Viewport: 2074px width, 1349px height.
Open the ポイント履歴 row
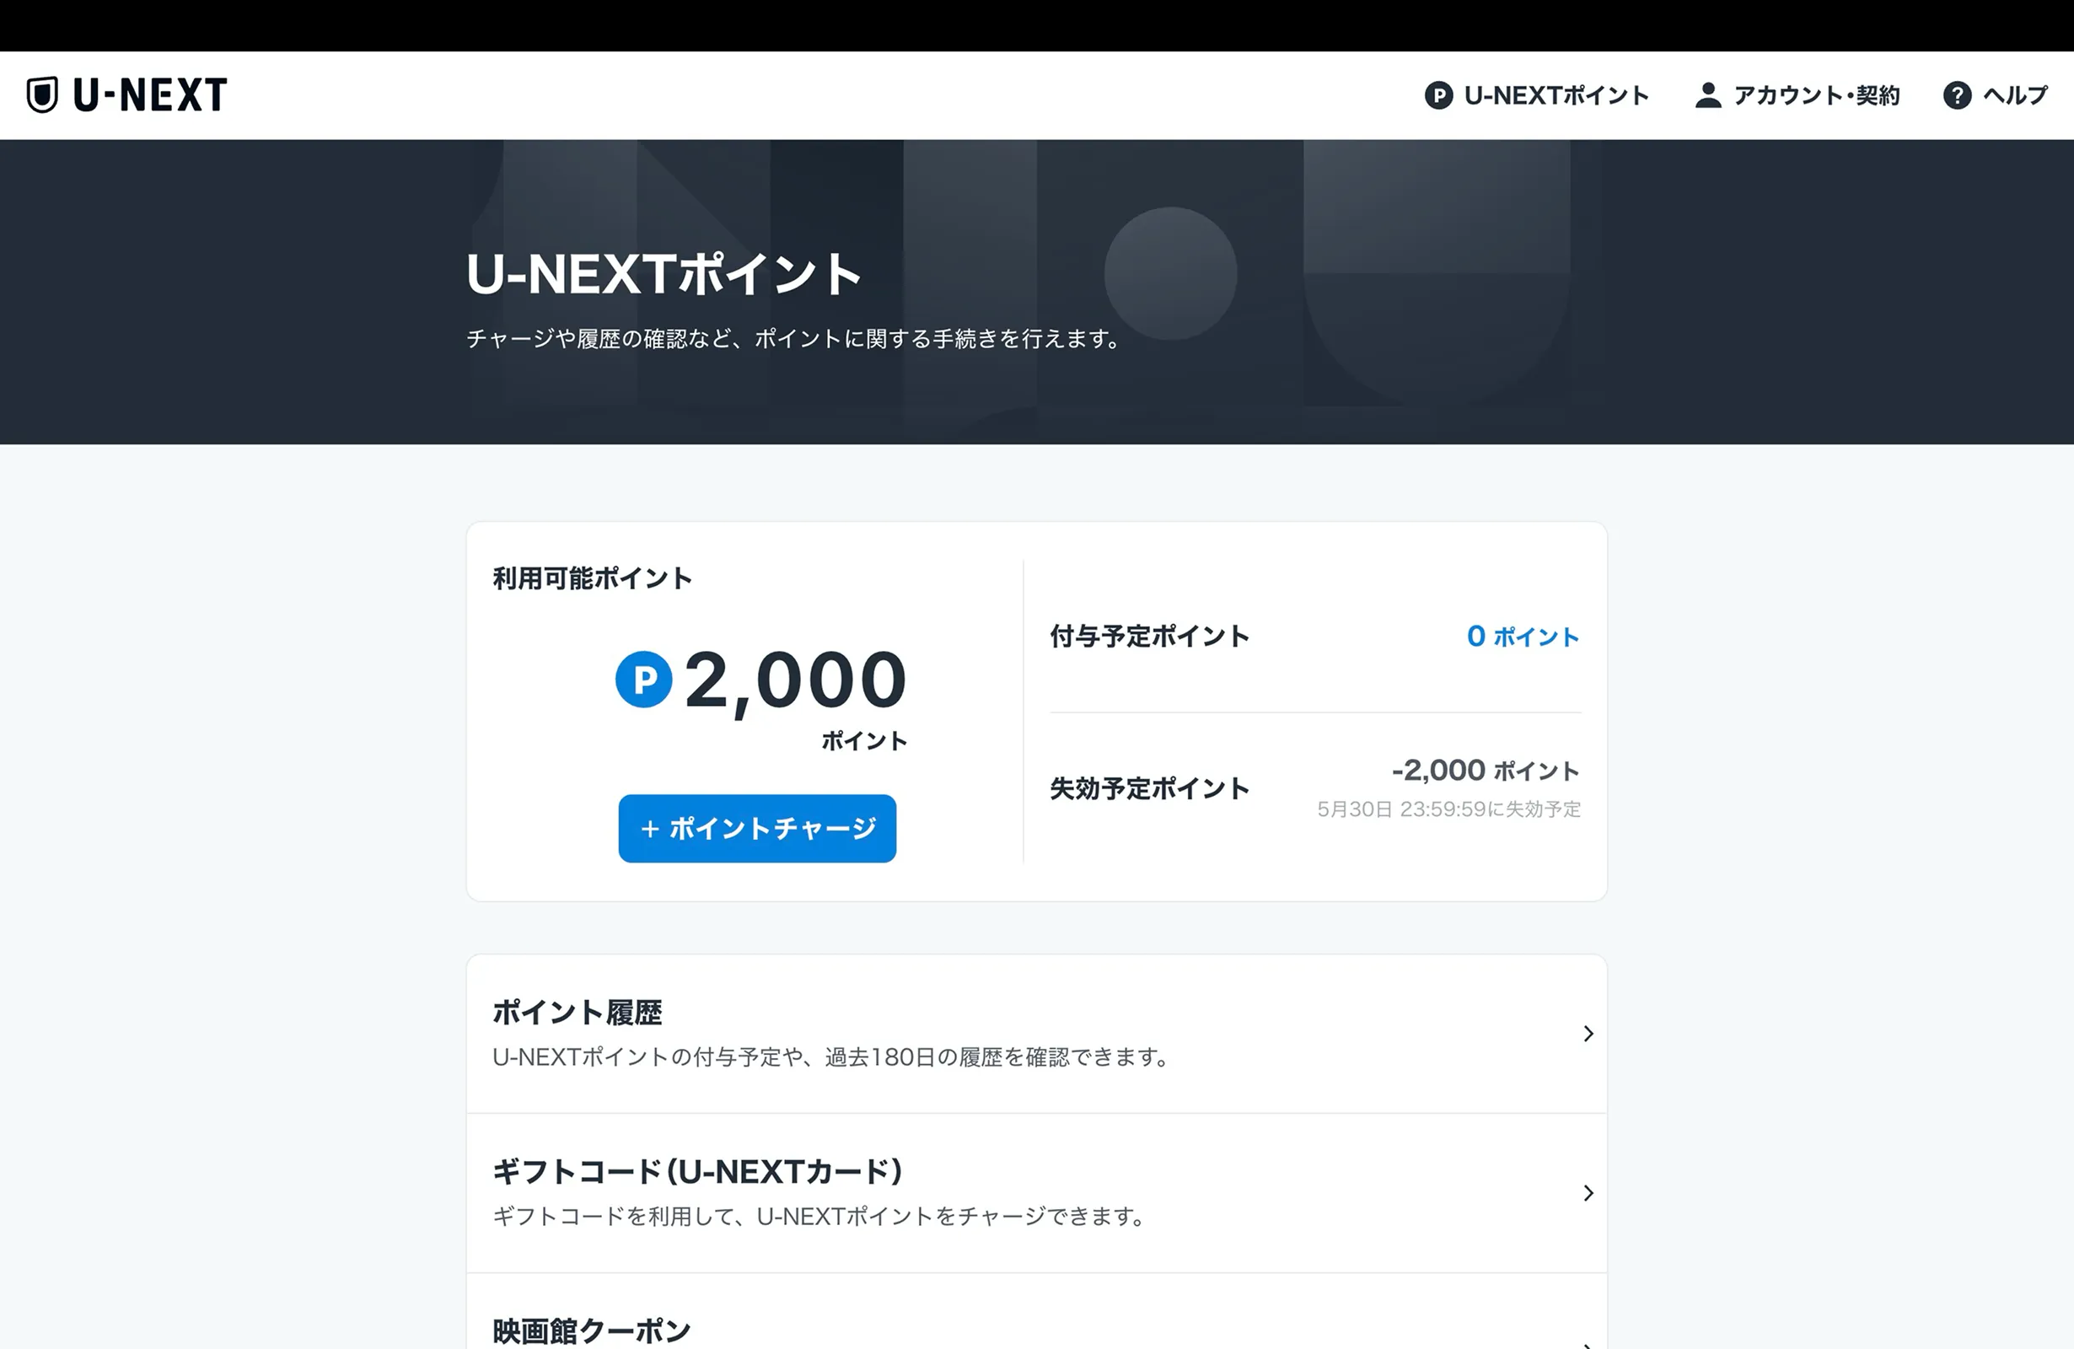click(x=1037, y=1034)
